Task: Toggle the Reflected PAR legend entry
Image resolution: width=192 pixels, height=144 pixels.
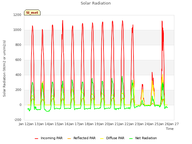Action: (81, 138)
